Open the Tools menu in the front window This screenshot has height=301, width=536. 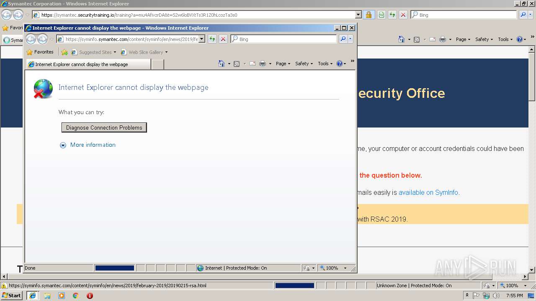(x=325, y=64)
